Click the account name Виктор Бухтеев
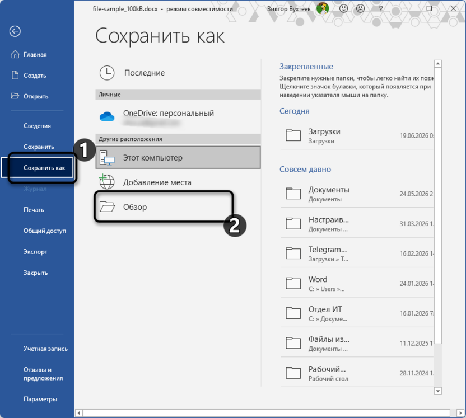The width and height of the screenshot is (466, 418). [x=288, y=9]
